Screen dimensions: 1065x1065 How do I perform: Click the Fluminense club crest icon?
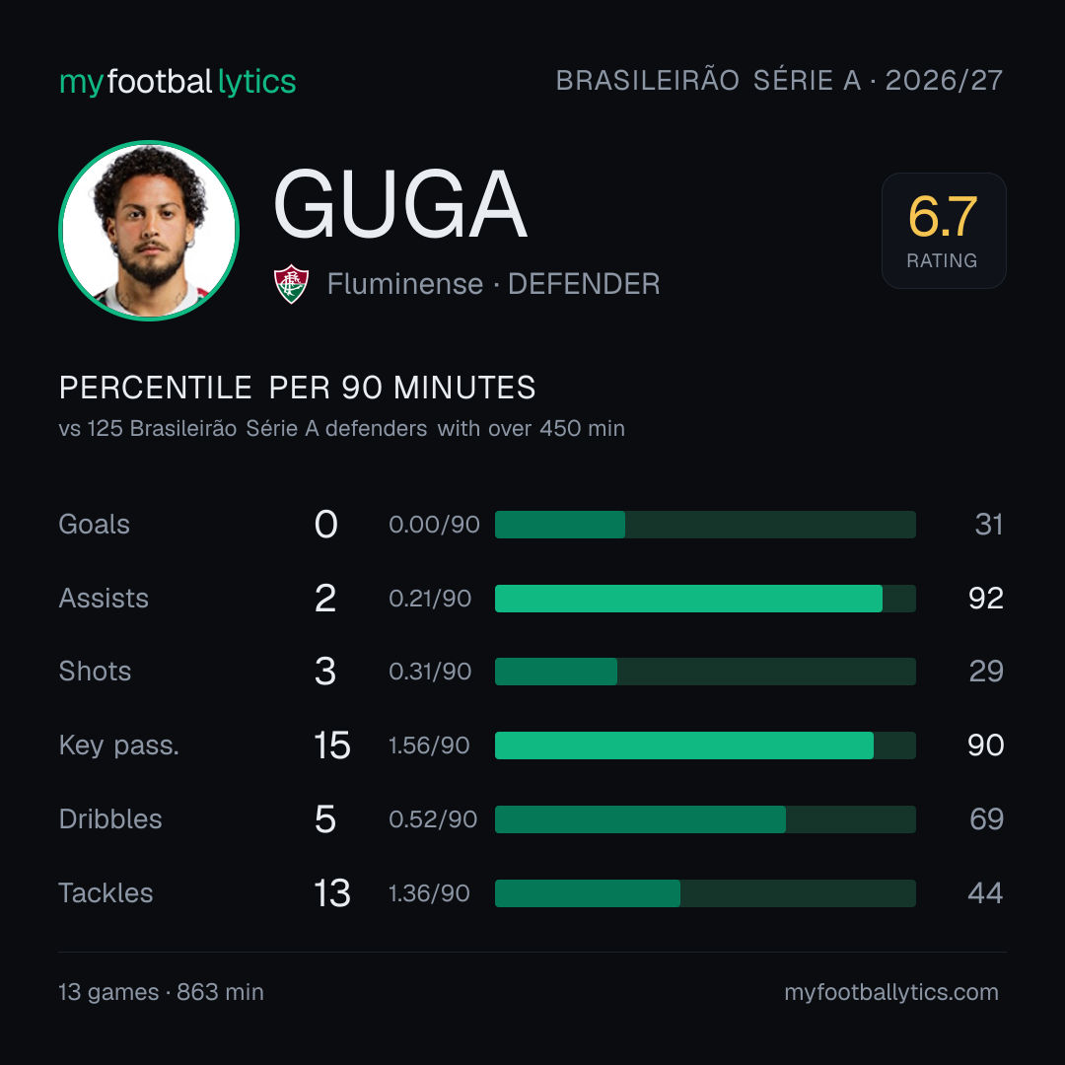pos(291,284)
